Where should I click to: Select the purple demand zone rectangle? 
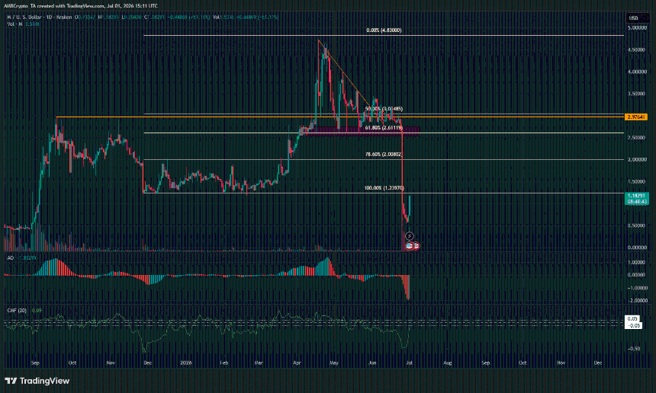pos(362,131)
